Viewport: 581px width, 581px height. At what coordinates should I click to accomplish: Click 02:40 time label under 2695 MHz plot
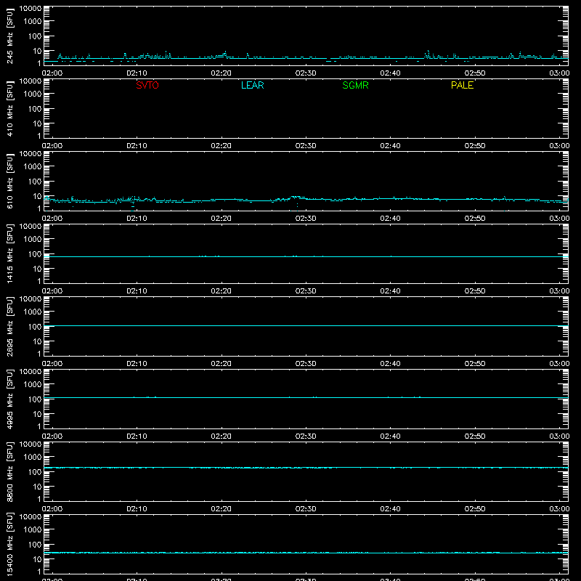pos(390,364)
